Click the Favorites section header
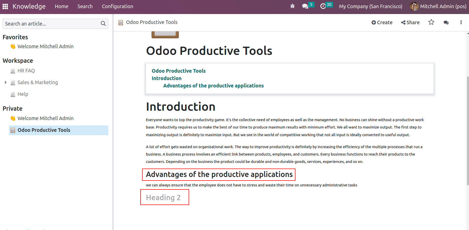Screen dimensions: 469x230 point(15,37)
